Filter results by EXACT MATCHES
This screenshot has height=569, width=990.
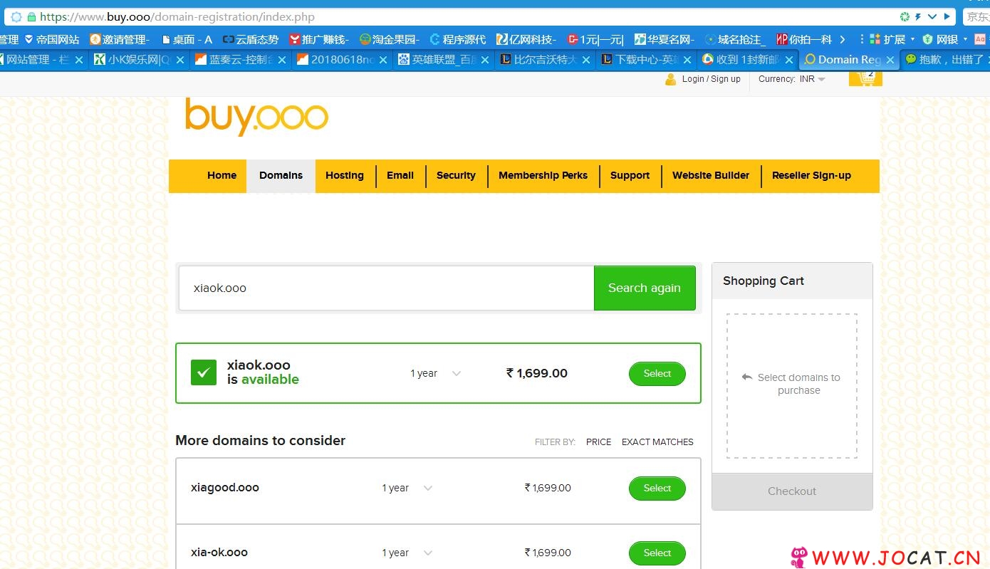point(657,442)
